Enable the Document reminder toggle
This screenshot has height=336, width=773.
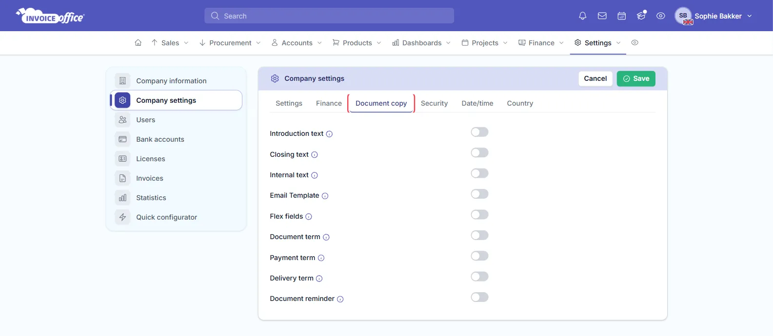click(479, 297)
